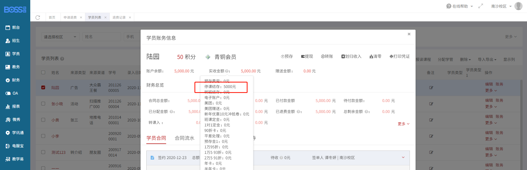
Task: Click 打印凭证 print icon button
Action: (x=400, y=56)
